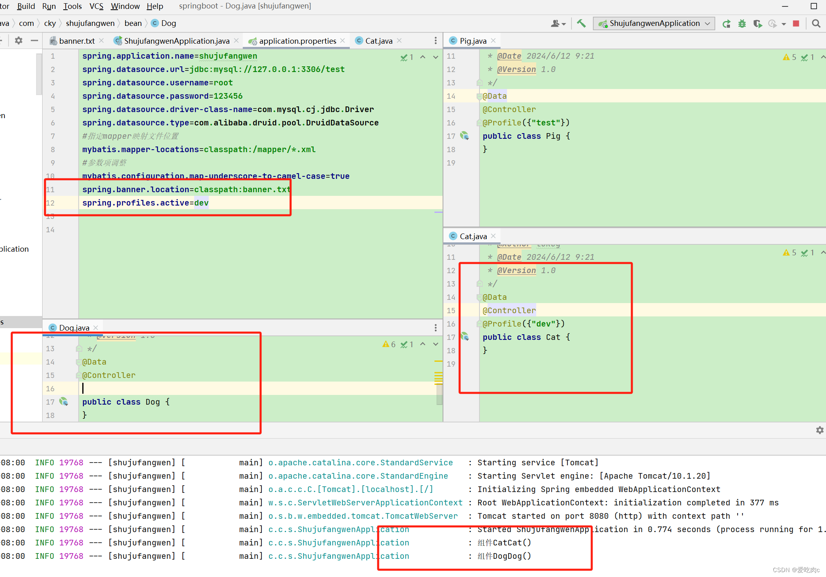The height and width of the screenshot is (577, 826).
Task: Open the user account dropdown
Action: pos(558,23)
